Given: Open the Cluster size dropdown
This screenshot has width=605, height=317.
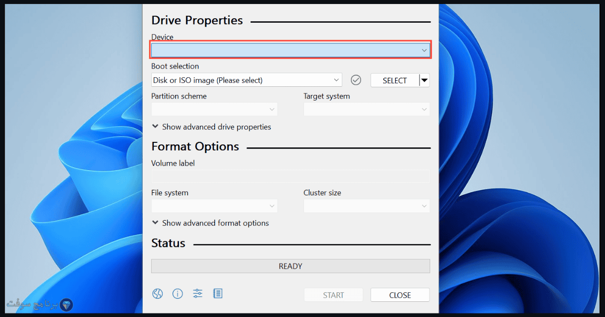Looking at the screenshot, I should click(x=367, y=205).
